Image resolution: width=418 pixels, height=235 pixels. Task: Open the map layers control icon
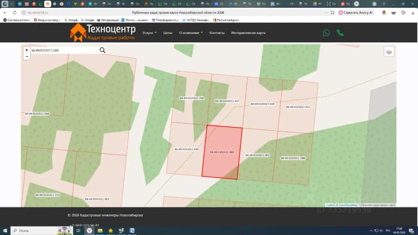pos(389,52)
